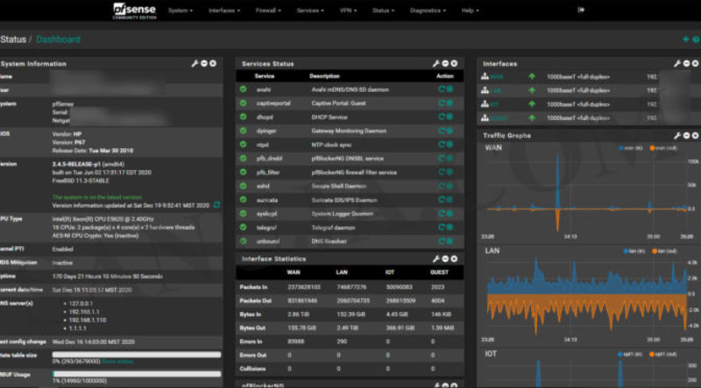Screen dimensions: 701x388
Task: Stop the avahi service
Action: coord(450,89)
